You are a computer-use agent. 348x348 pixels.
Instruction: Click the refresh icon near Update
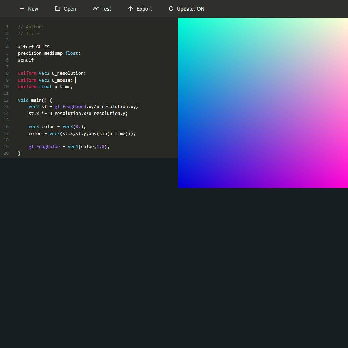171,8
